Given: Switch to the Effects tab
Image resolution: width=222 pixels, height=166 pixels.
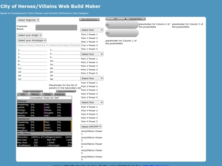Looking at the screenshot, I should point(35,94).
